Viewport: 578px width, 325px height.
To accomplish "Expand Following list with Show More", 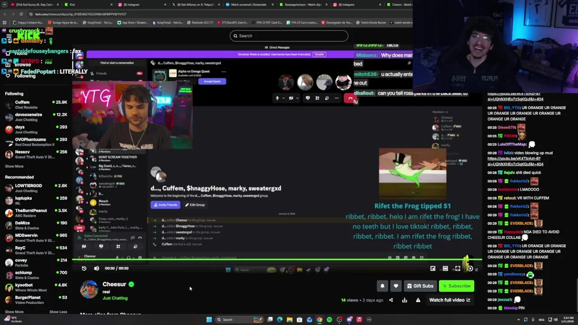I will [x=14, y=167].
